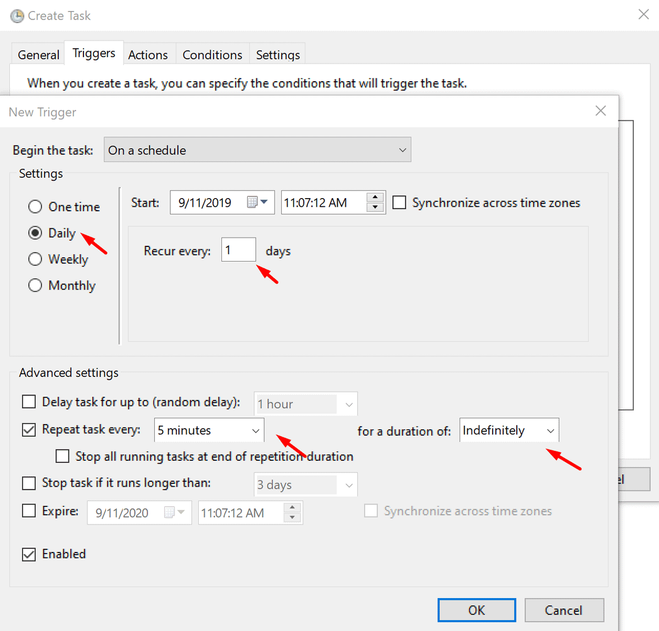Viewport: 659px width, 631px height.
Task: Check the Expire checkbox
Action: coord(29,511)
